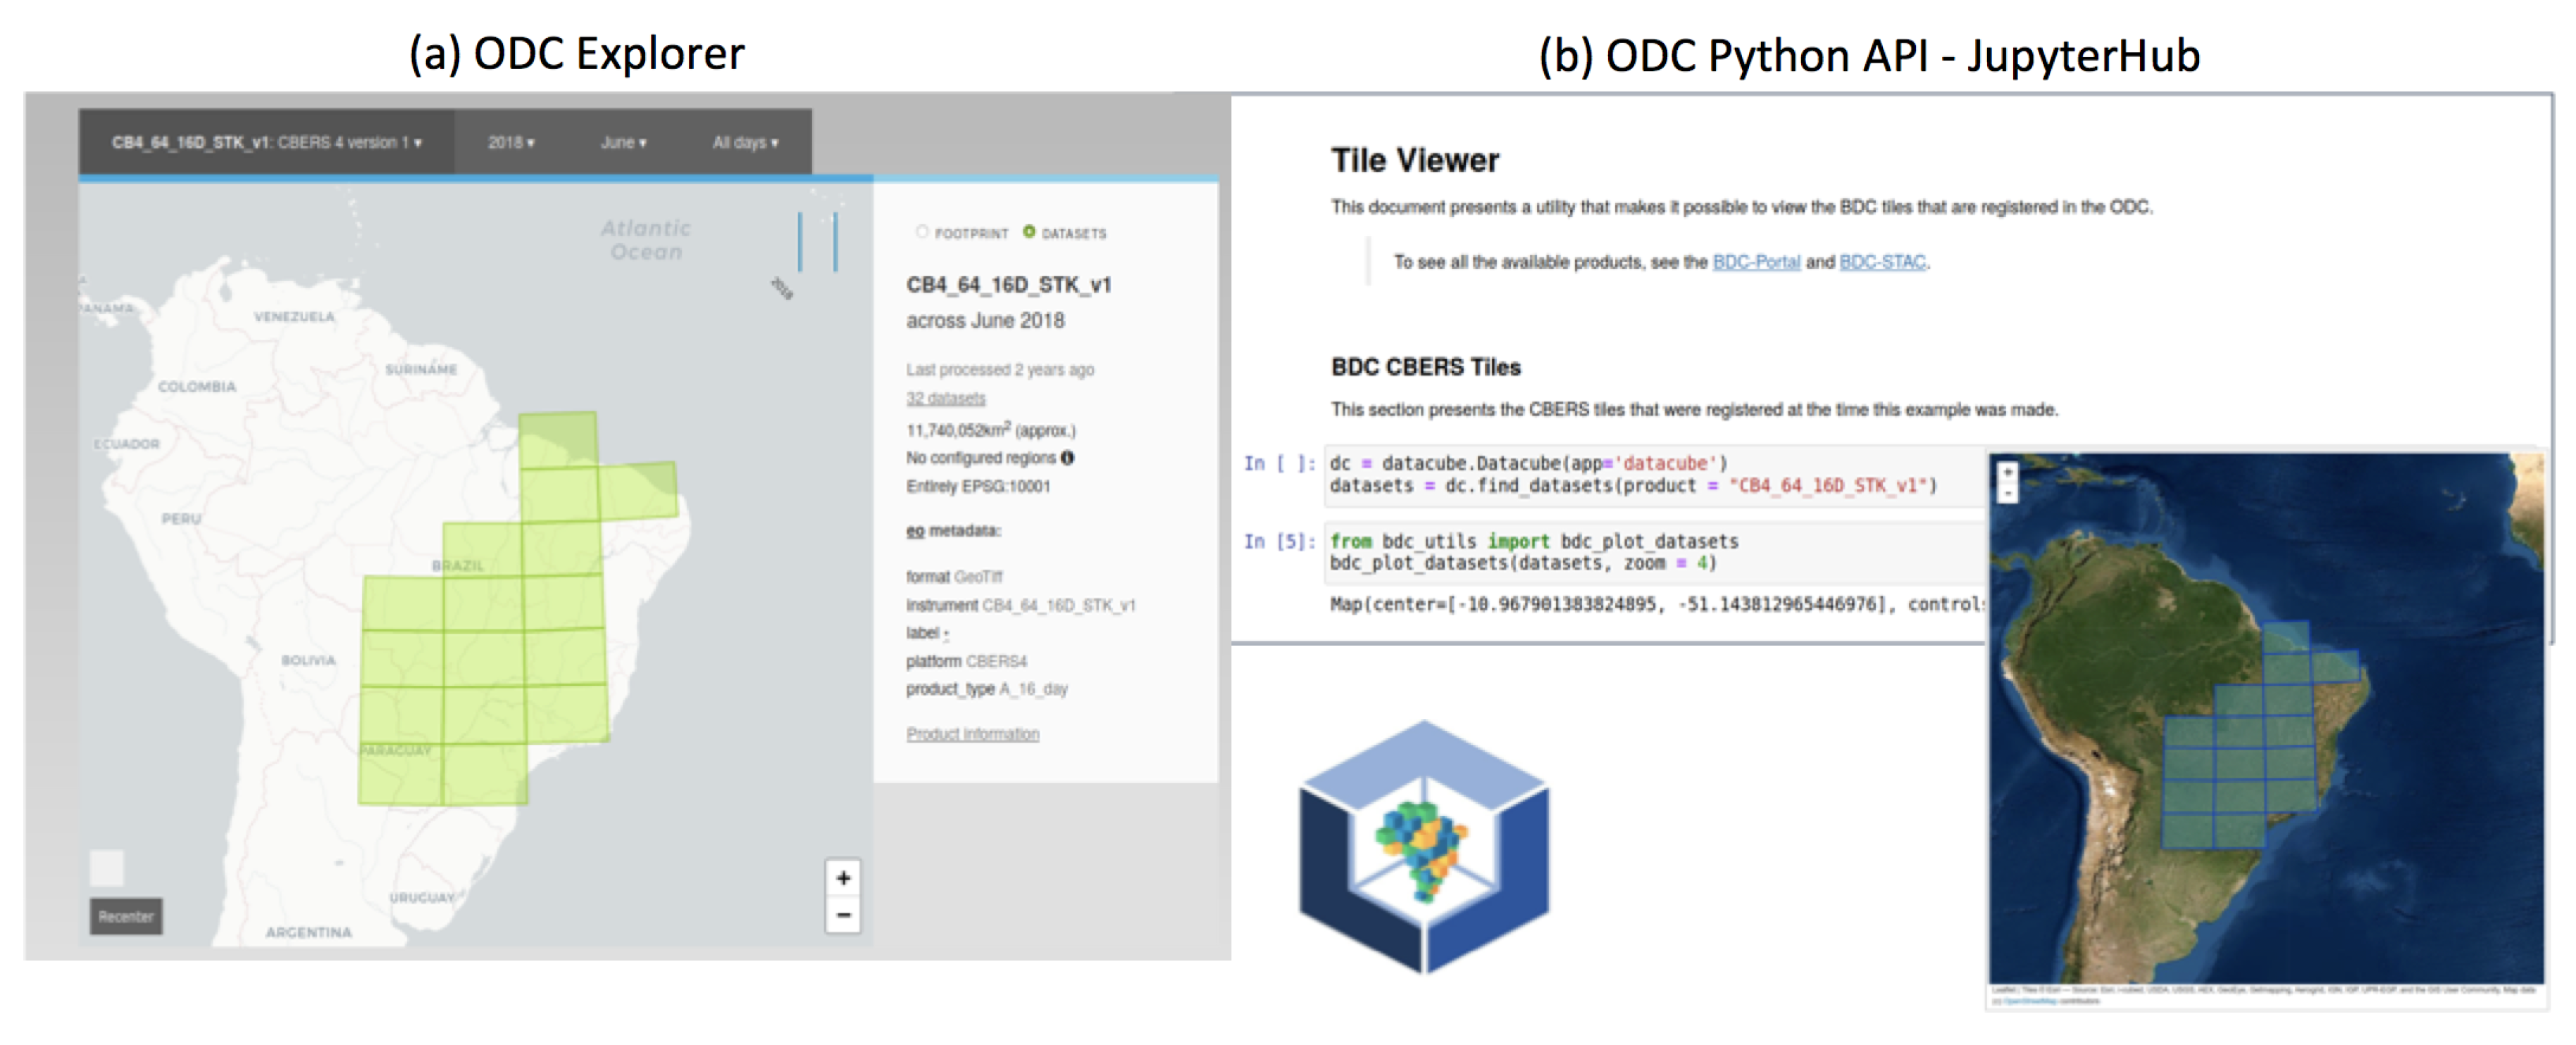The image size is (2576, 1045).
Task: Select the Footprint radio option
Action: tap(922, 232)
